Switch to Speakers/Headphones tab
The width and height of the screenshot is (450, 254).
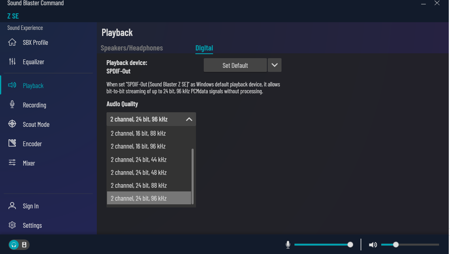pyautogui.click(x=132, y=48)
